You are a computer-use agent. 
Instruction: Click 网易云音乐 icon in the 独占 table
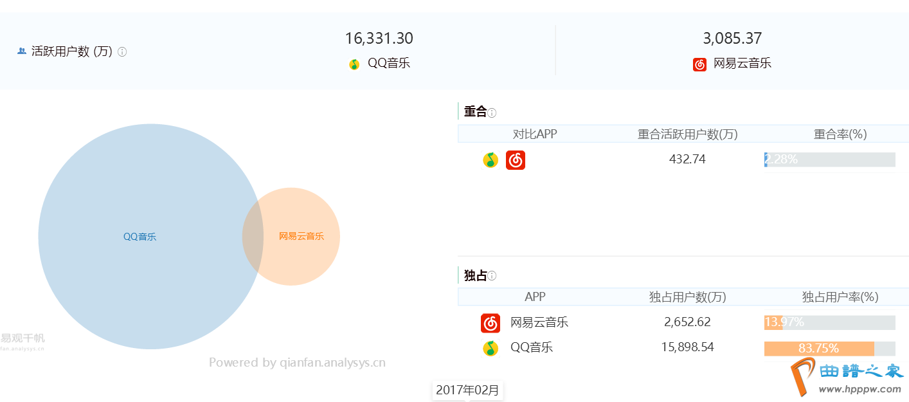pos(491,323)
